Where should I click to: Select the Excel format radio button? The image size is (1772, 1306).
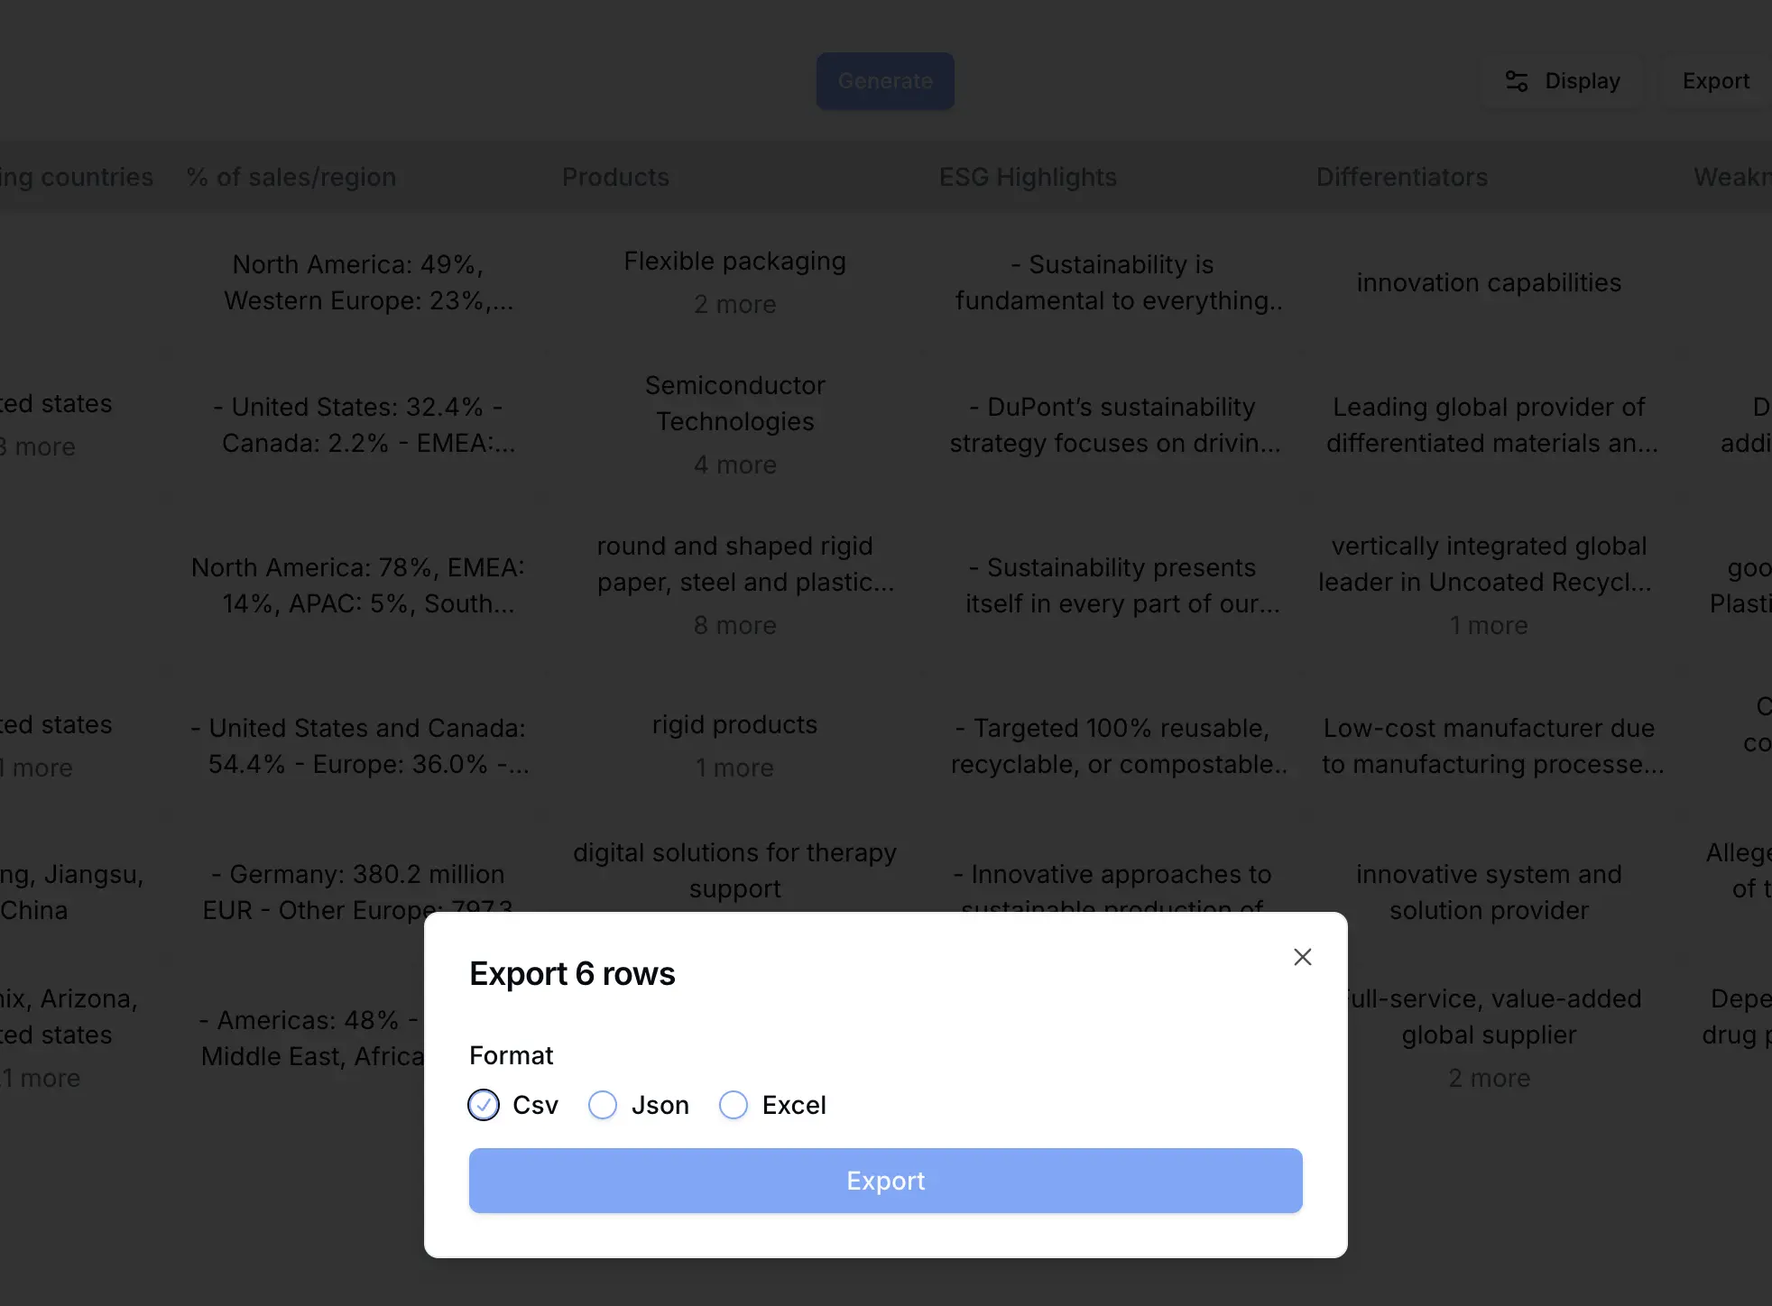(x=733, y=1105)
